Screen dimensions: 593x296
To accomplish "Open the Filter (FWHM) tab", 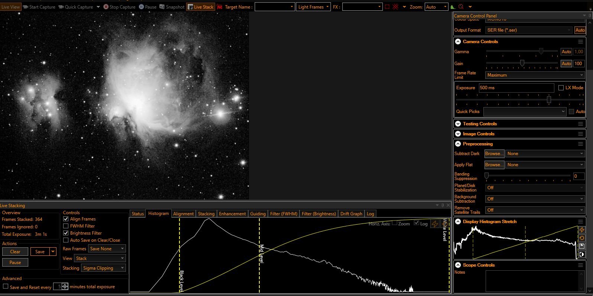I will pyautogui.click(x=284, y=214).
